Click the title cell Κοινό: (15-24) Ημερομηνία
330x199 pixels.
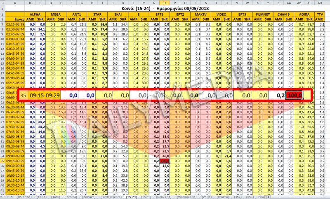[x=165, y=9]
